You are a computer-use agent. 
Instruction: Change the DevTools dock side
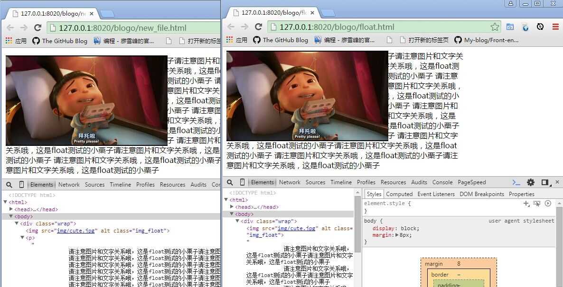[545, 182]
